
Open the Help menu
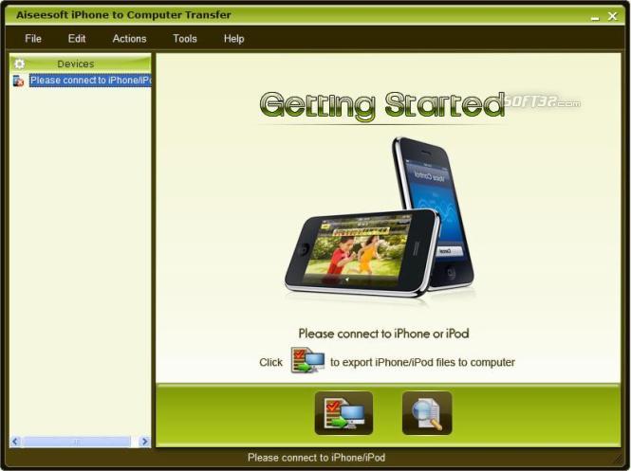[233, 39]
